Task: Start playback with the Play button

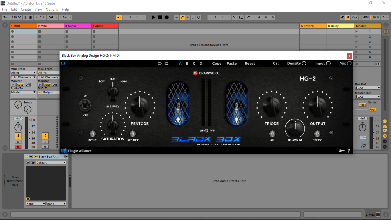Action: (x=153, y=17)
